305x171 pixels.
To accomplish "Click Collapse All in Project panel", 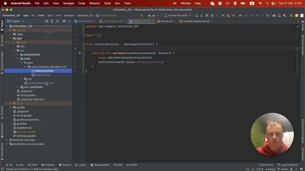I will coord(57,21).
